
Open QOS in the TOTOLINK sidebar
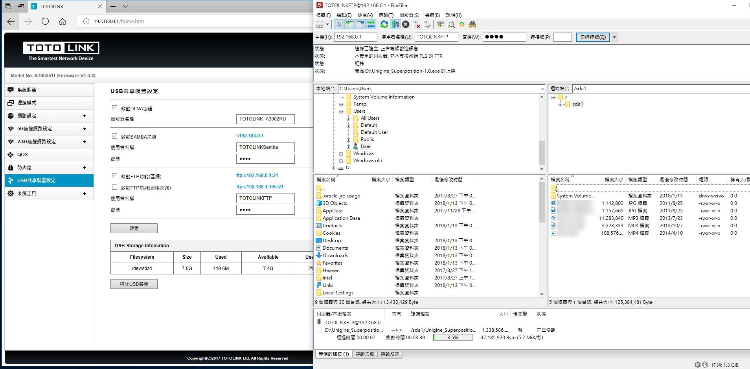coord(50,155)
